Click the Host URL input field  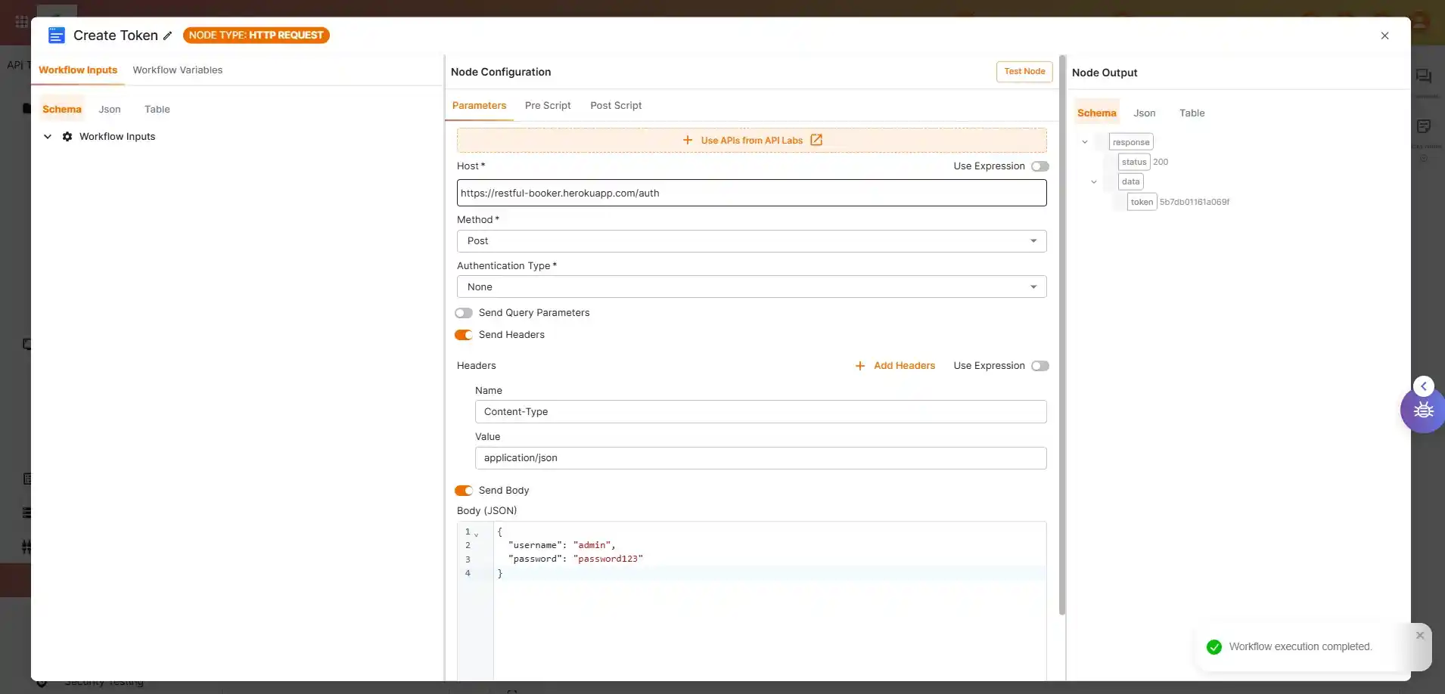click(751, 194)
